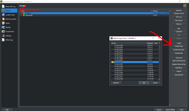Click the Forge list scroll-down arrow
The width and height of the screenshot is (189, 111).
pyautogui.click(x=159, y=80)
